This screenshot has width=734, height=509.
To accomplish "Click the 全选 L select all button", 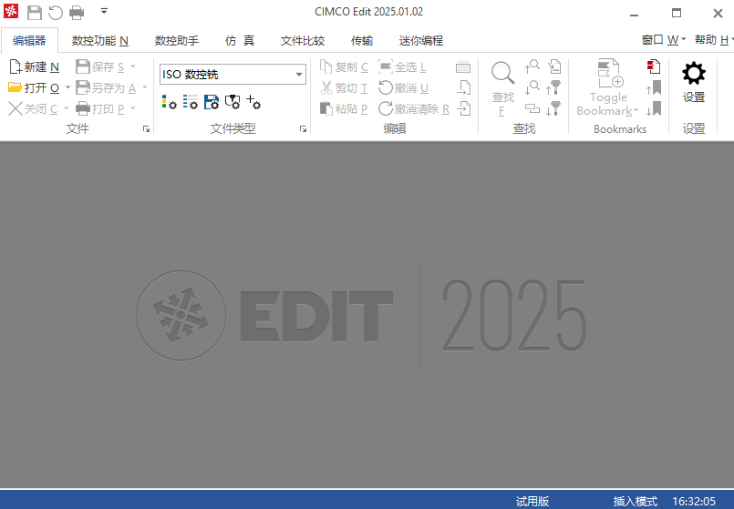I will 403,67.
